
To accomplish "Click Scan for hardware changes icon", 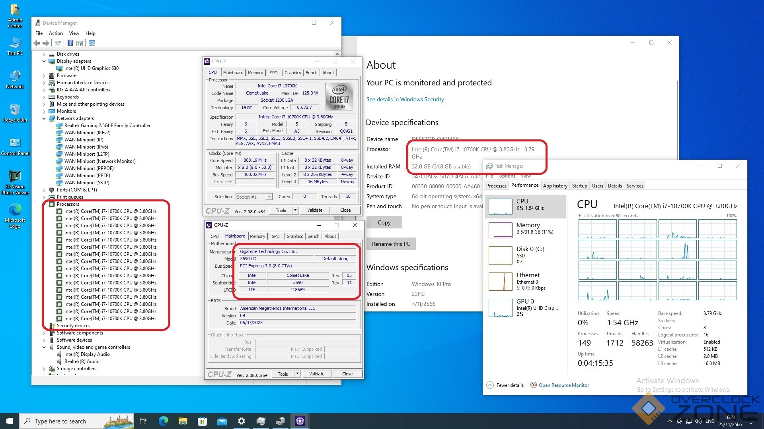I will coord(92,43).
